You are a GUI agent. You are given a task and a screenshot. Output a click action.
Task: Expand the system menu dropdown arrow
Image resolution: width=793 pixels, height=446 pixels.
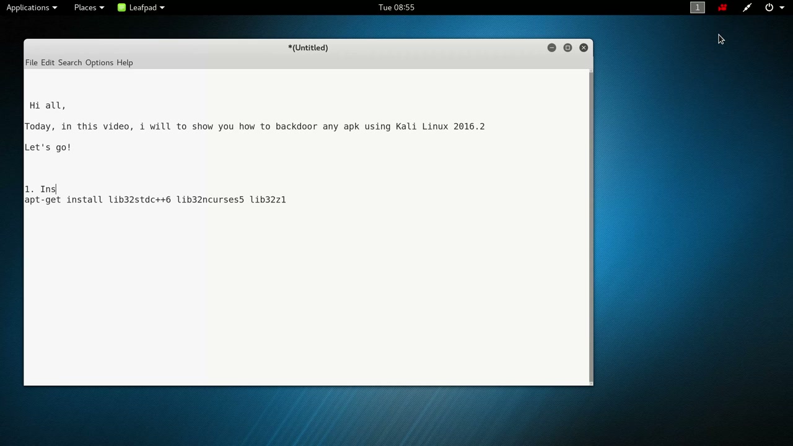point(782,7)
